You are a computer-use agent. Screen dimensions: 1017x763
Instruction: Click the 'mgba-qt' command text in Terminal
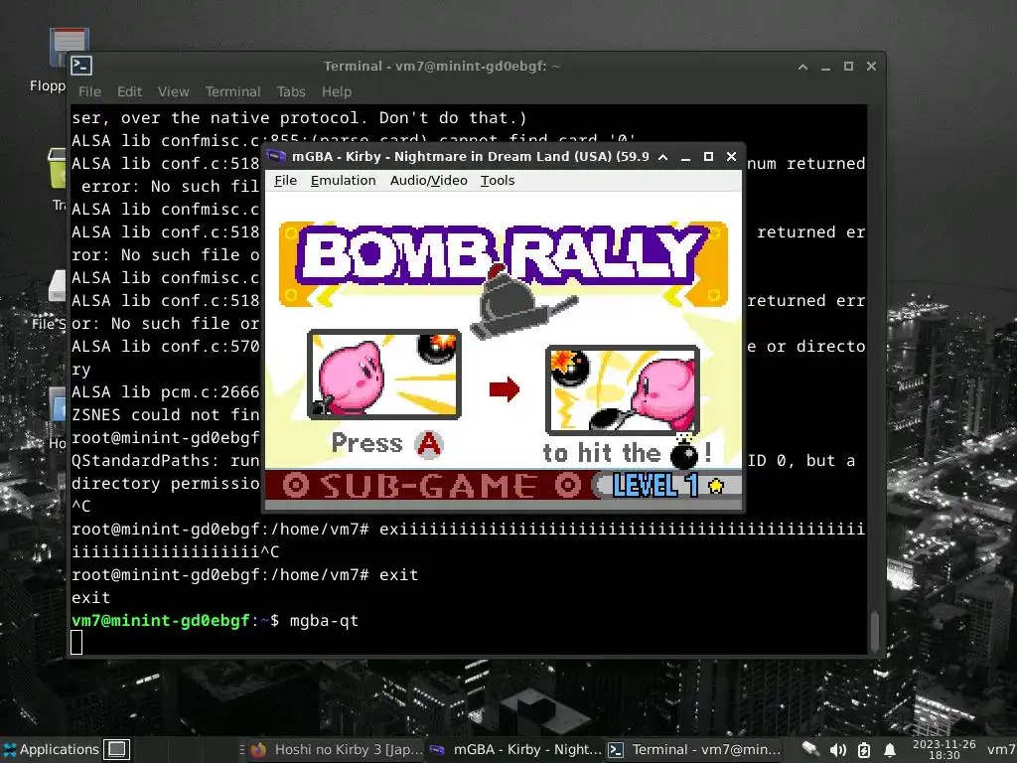(x=324, y=621)
